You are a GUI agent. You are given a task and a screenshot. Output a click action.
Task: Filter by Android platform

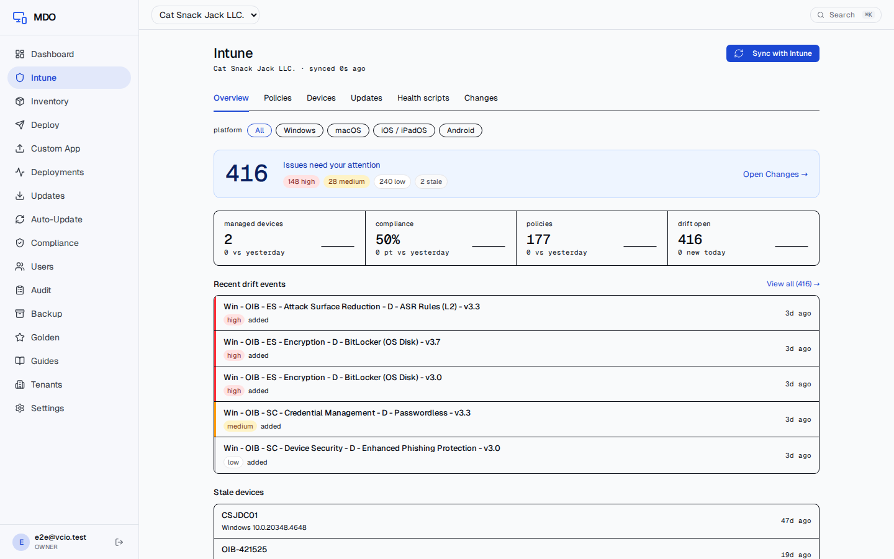(x=461, y=130)
